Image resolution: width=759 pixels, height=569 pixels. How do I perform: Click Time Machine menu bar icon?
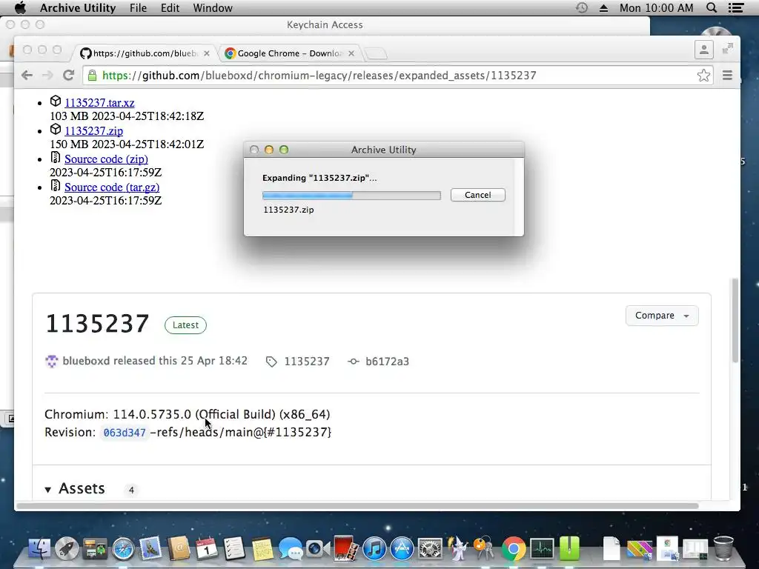coord(582,7)
